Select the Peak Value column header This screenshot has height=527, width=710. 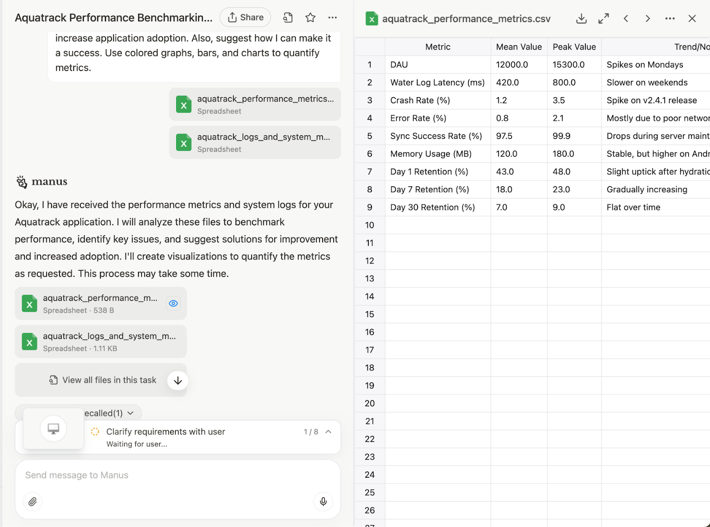click(574, 47)
